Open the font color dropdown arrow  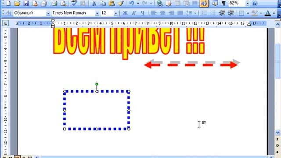[274, 13]
